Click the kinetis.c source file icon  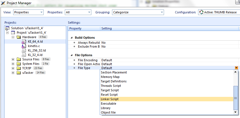tap(24, 46)
